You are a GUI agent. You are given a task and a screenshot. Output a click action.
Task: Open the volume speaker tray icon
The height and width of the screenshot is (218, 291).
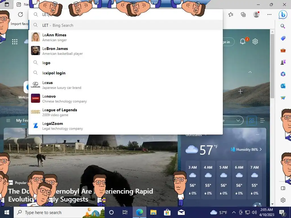254,212
